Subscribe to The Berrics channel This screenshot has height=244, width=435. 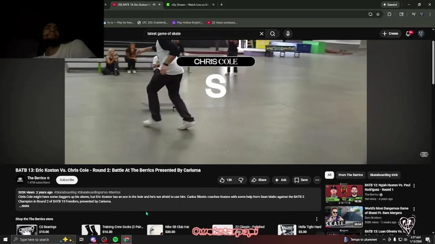tap(67, 180)
